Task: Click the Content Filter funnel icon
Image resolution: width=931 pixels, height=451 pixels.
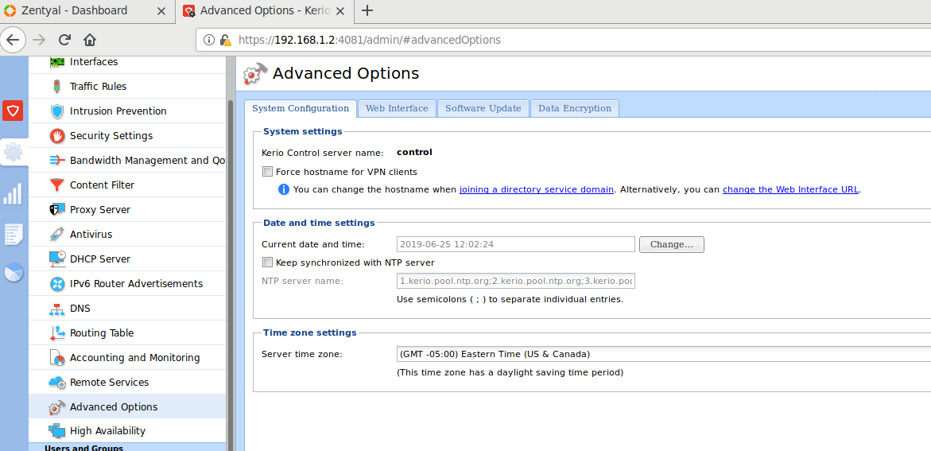Action: (x=57, y=185)
